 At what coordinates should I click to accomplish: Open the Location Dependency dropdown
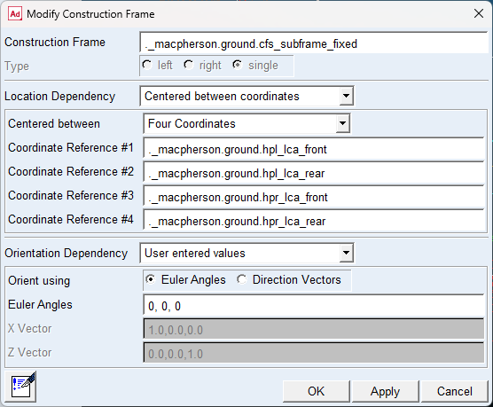[x=346, y=96]
